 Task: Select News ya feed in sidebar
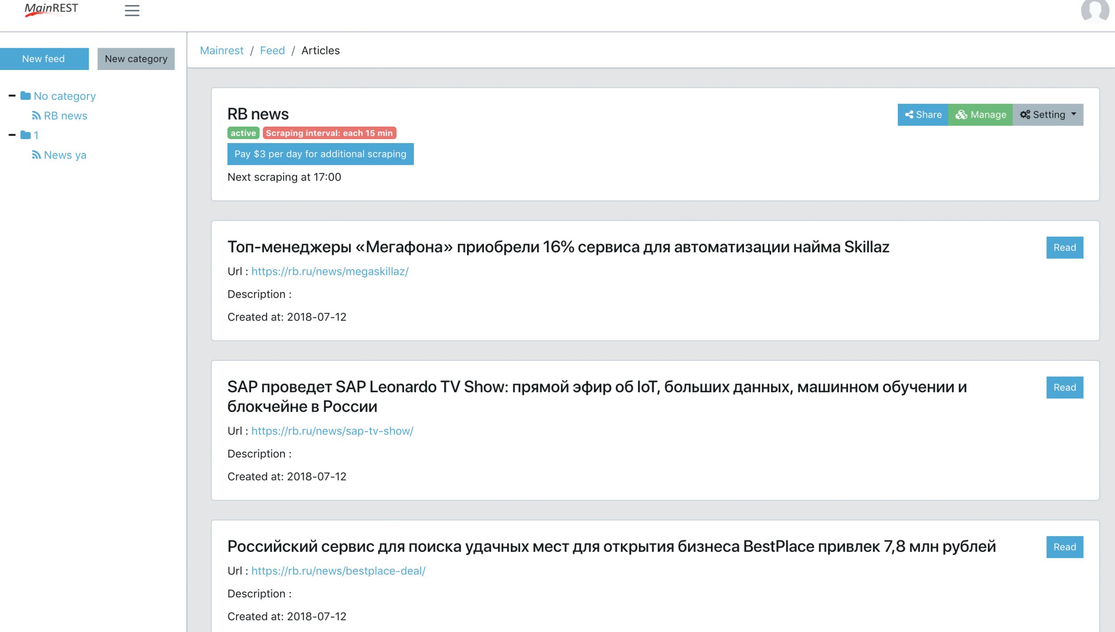pyautogui.click(x=65, y=155)
